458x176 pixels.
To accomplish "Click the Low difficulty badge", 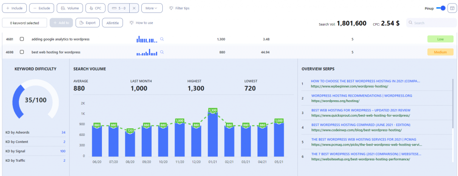I will coord(441,39).
